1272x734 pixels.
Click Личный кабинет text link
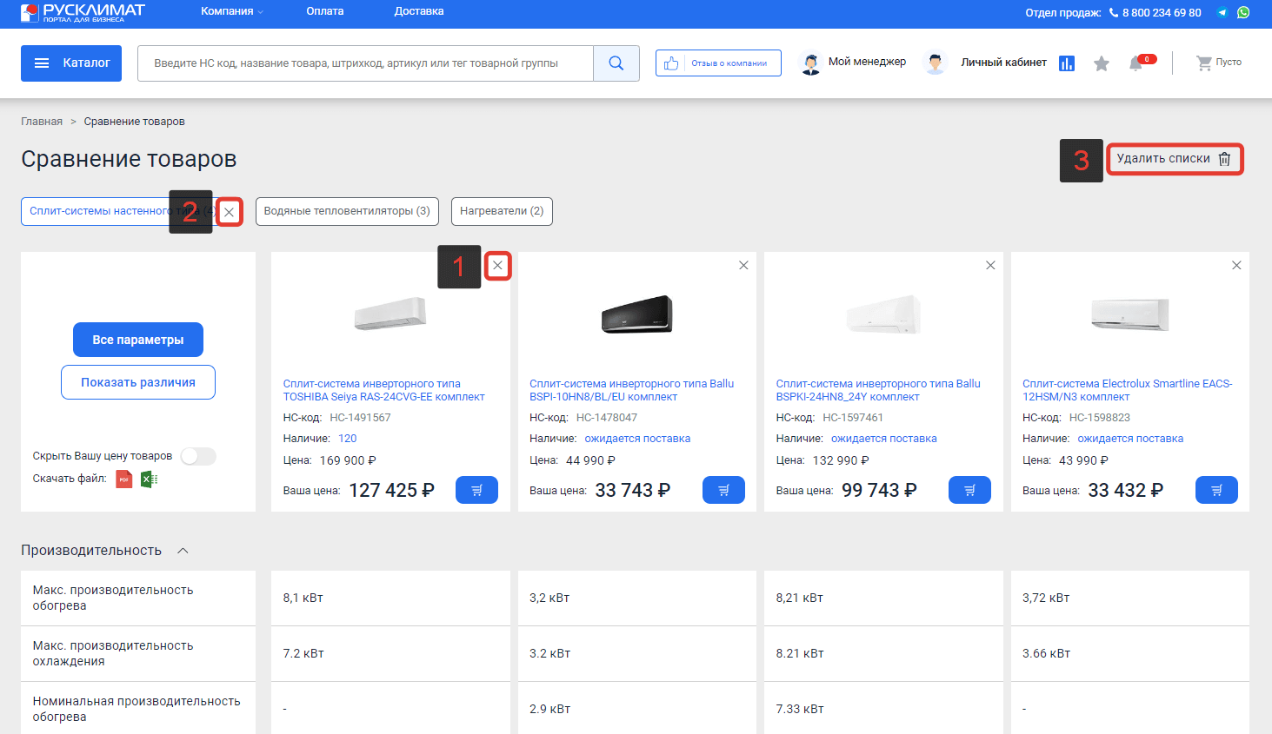point(1003,63)
